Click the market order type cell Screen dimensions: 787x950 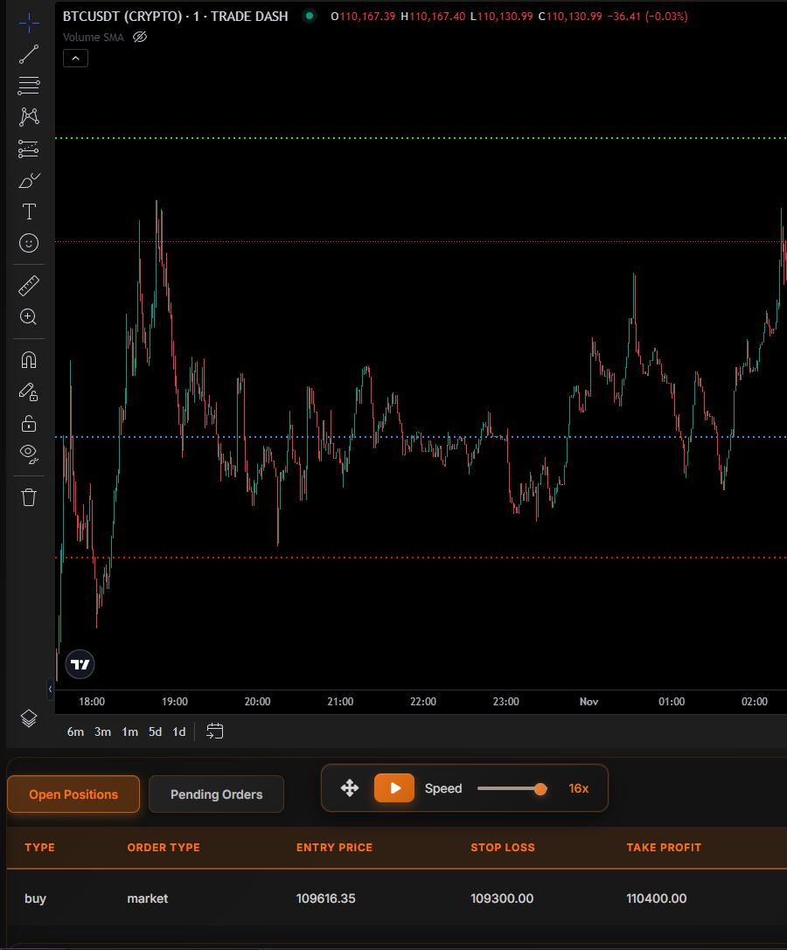(x=147, y=898)
